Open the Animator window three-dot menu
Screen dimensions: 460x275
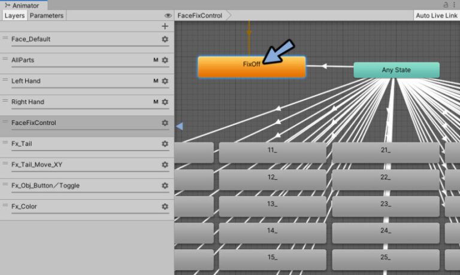pos(454,5)
